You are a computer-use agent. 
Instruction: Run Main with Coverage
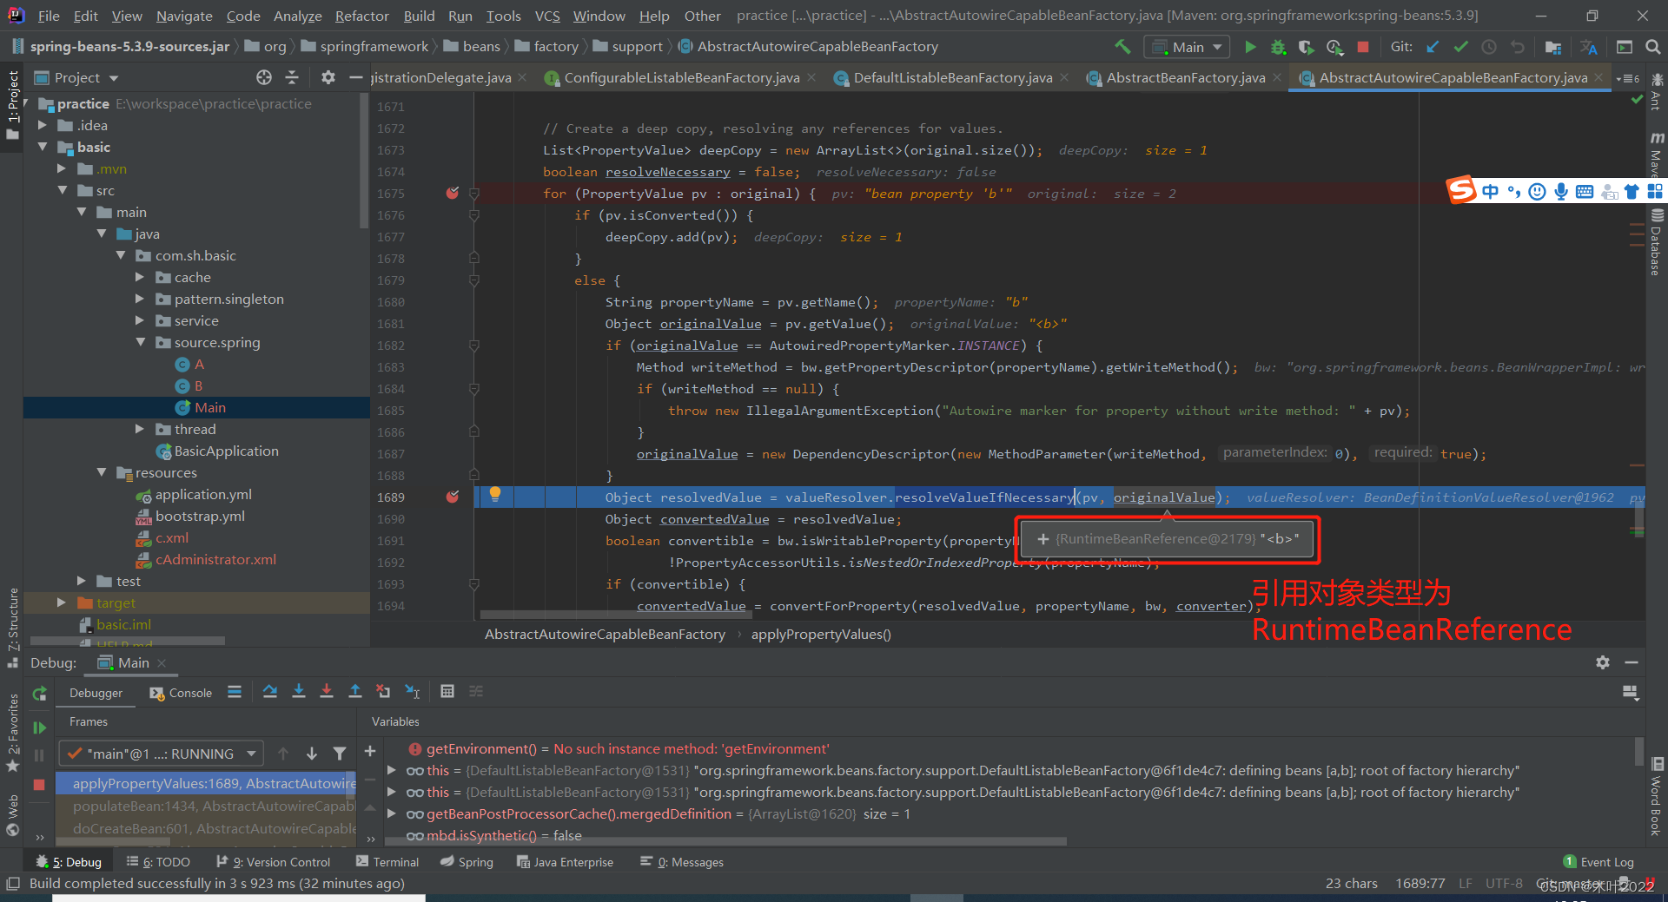[1306, 47]
